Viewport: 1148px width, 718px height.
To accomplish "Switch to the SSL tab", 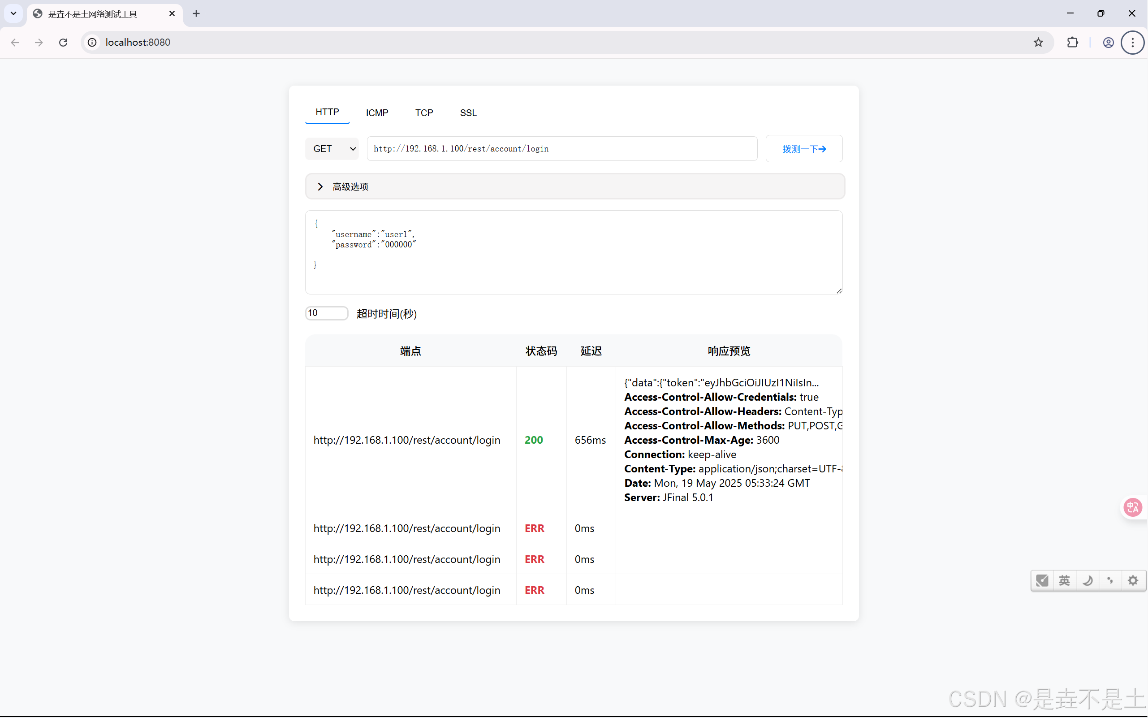I will pos(468,112).
